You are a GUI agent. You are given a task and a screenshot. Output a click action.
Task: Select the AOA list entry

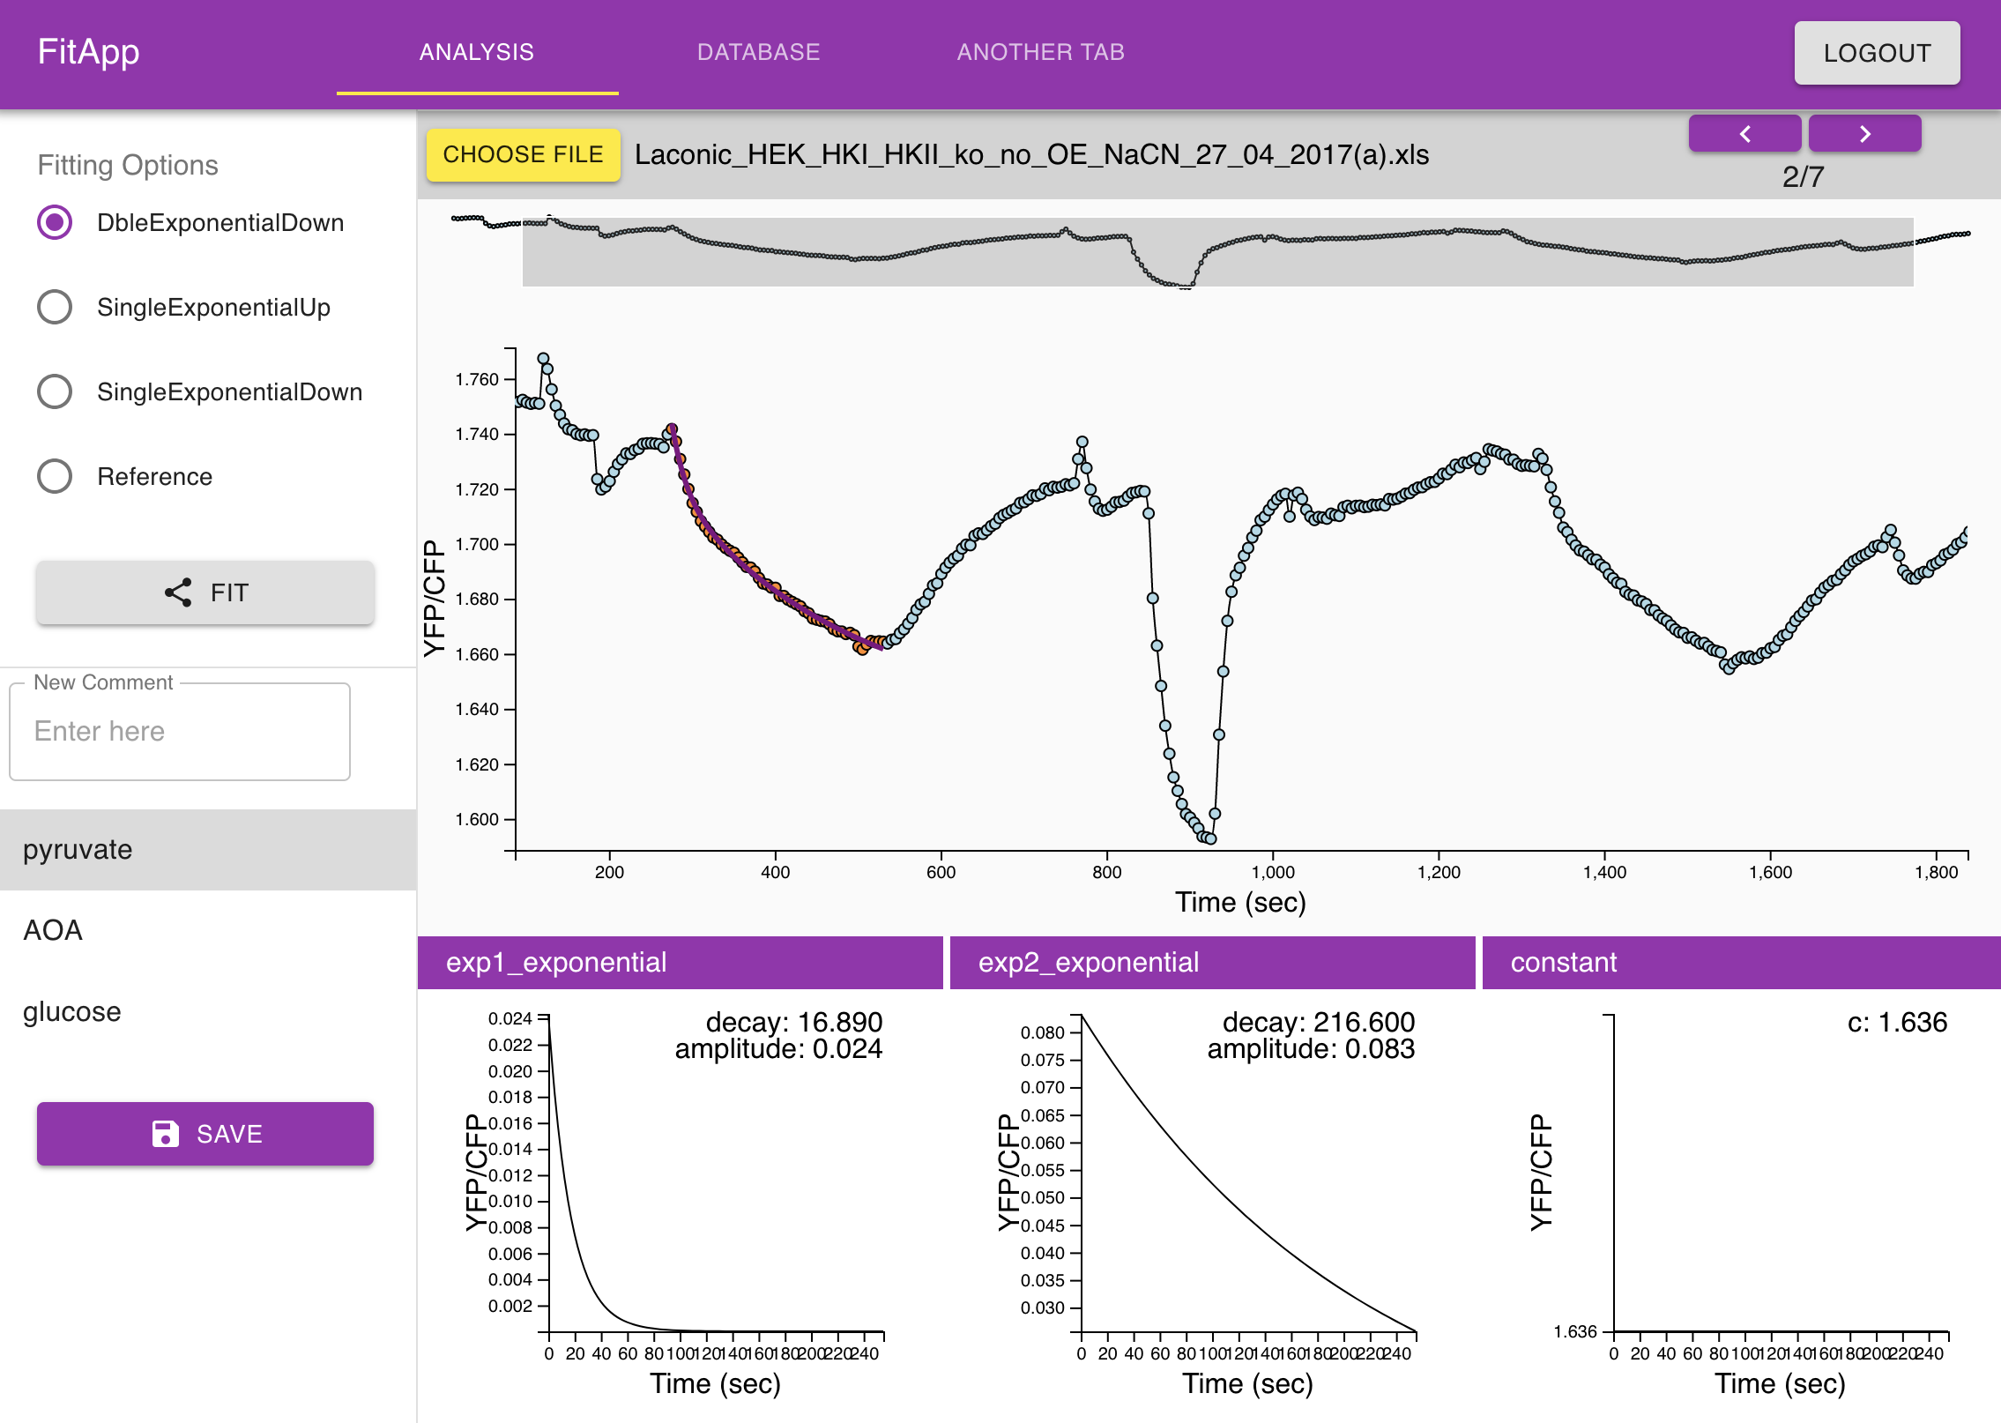click(208, 930)
